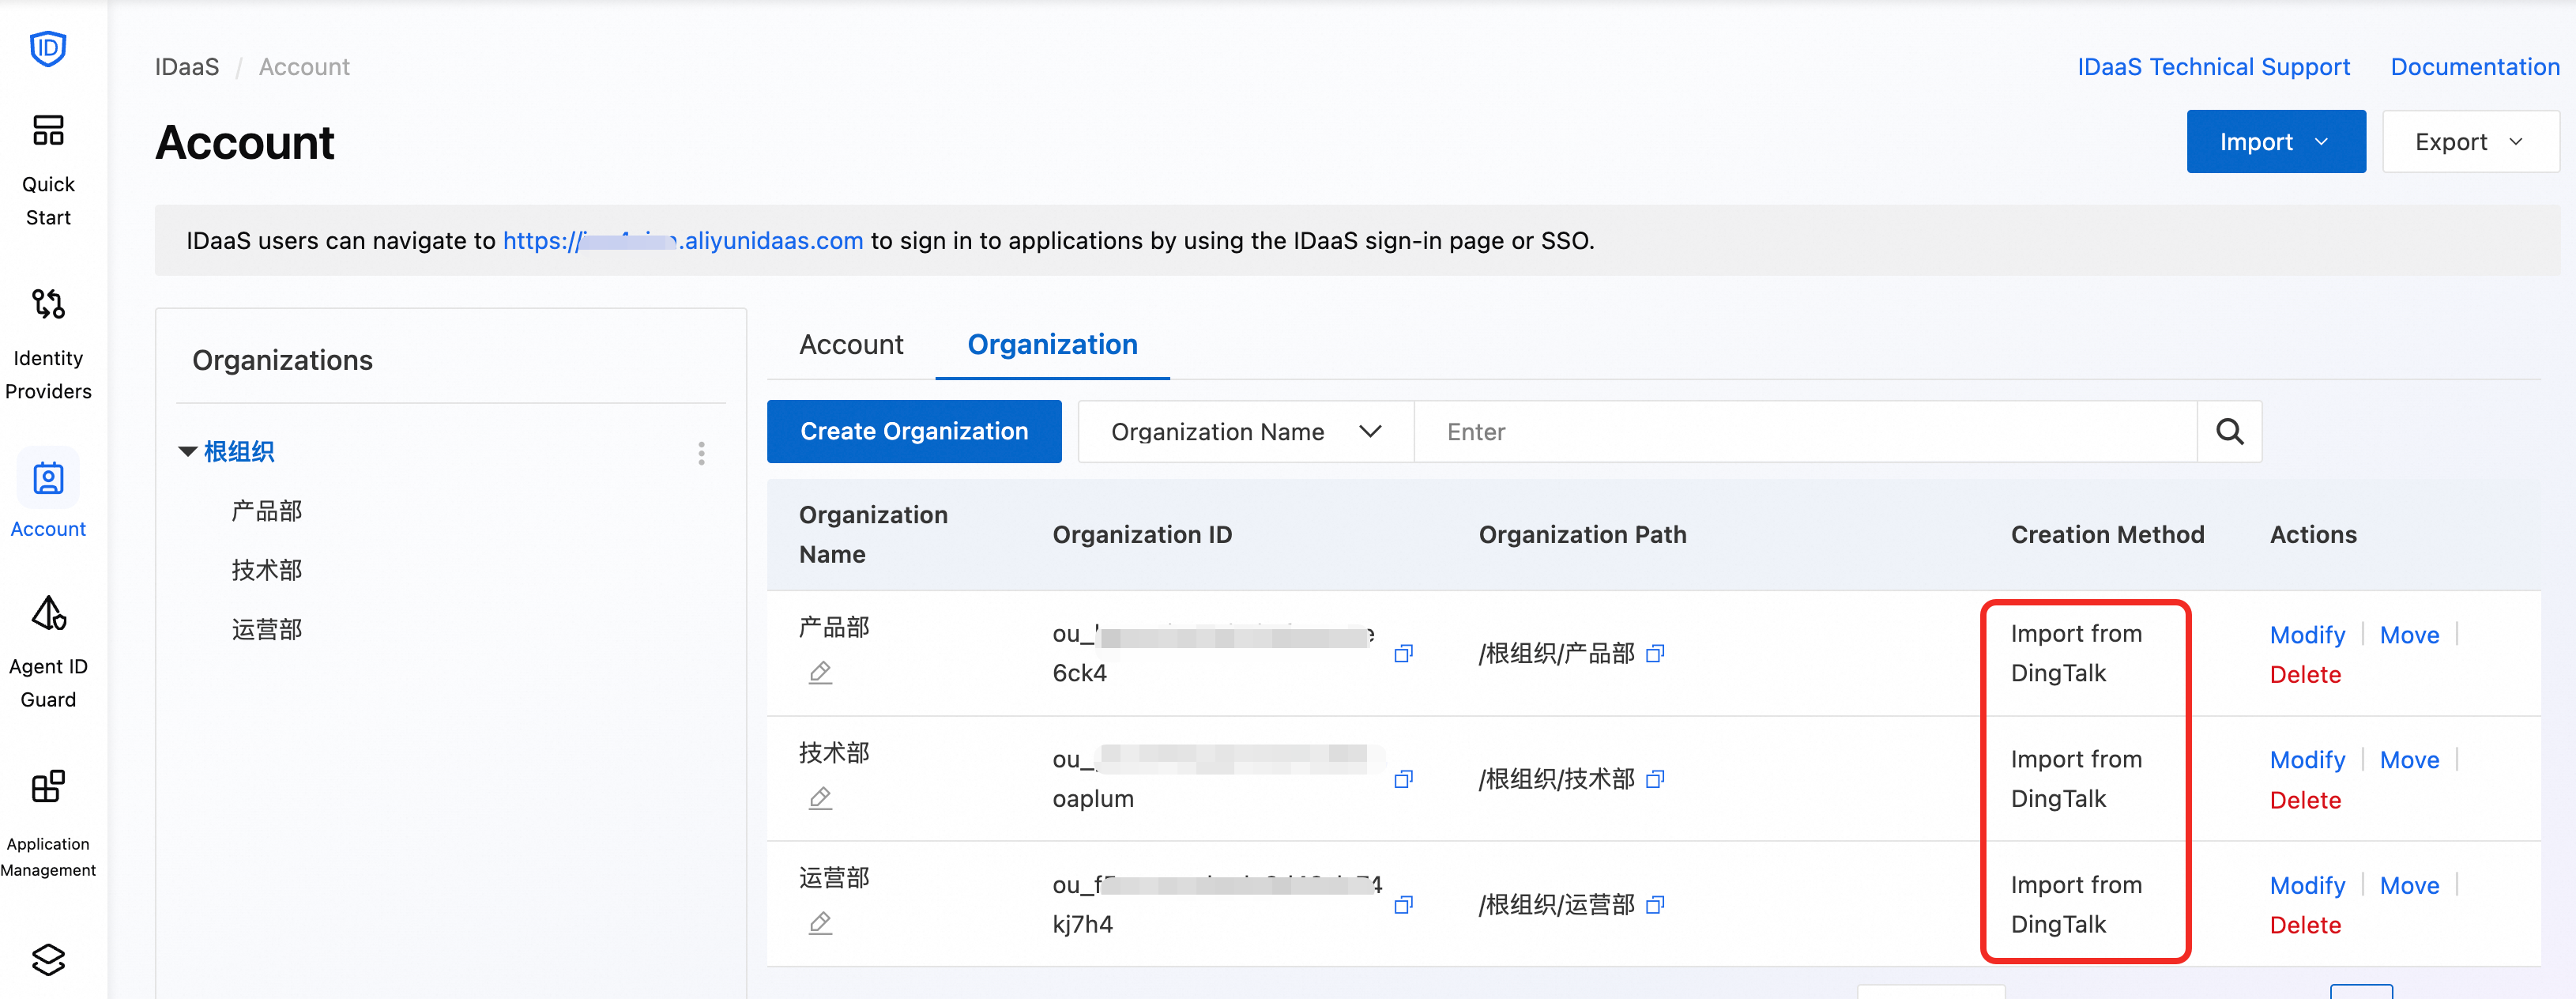
Task: Open the Documentation link
Action: tap(2475, 67)
